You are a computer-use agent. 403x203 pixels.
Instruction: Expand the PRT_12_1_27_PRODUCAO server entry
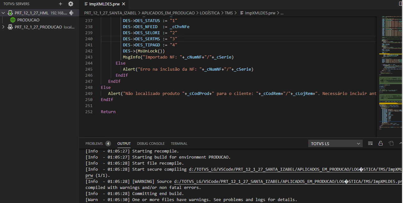point(4,27)
